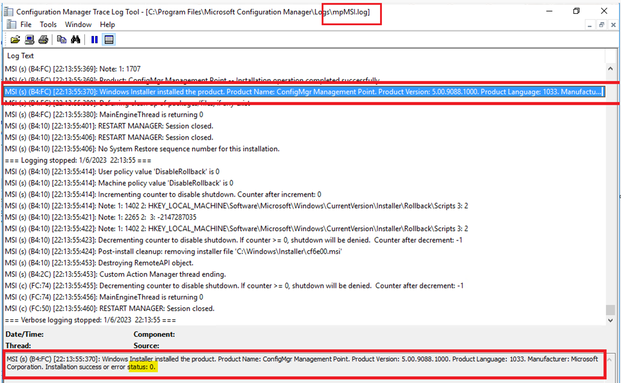Viewport: 621px width, 383px height.
Task: Select 'Custom Action Manager thread ending.' row
Action: (305, 274)
